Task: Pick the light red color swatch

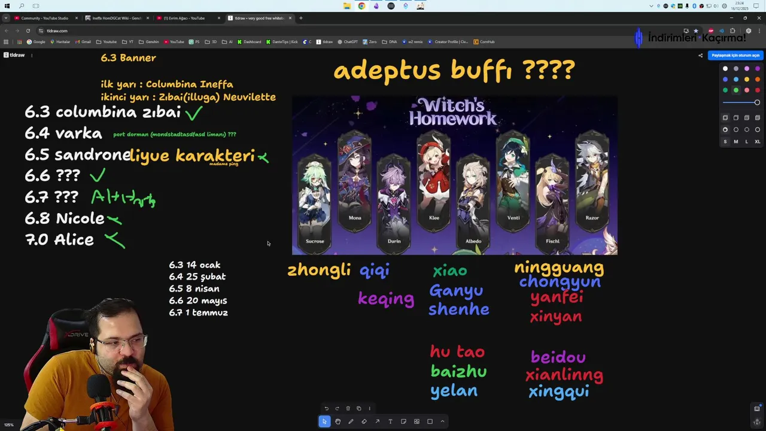Action: coord(747,90)
